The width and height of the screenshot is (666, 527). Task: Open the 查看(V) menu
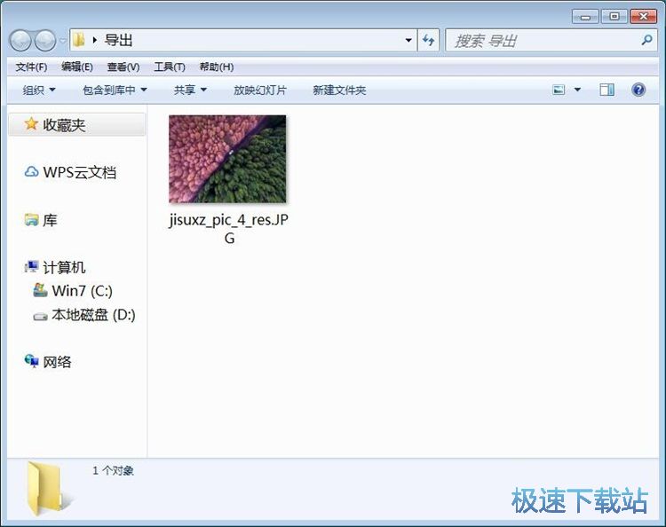point(123,67)
